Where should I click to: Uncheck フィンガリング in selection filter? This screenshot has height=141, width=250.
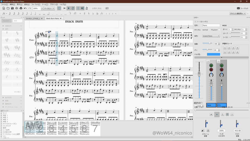pyautogui.click(x=2, y=126)
